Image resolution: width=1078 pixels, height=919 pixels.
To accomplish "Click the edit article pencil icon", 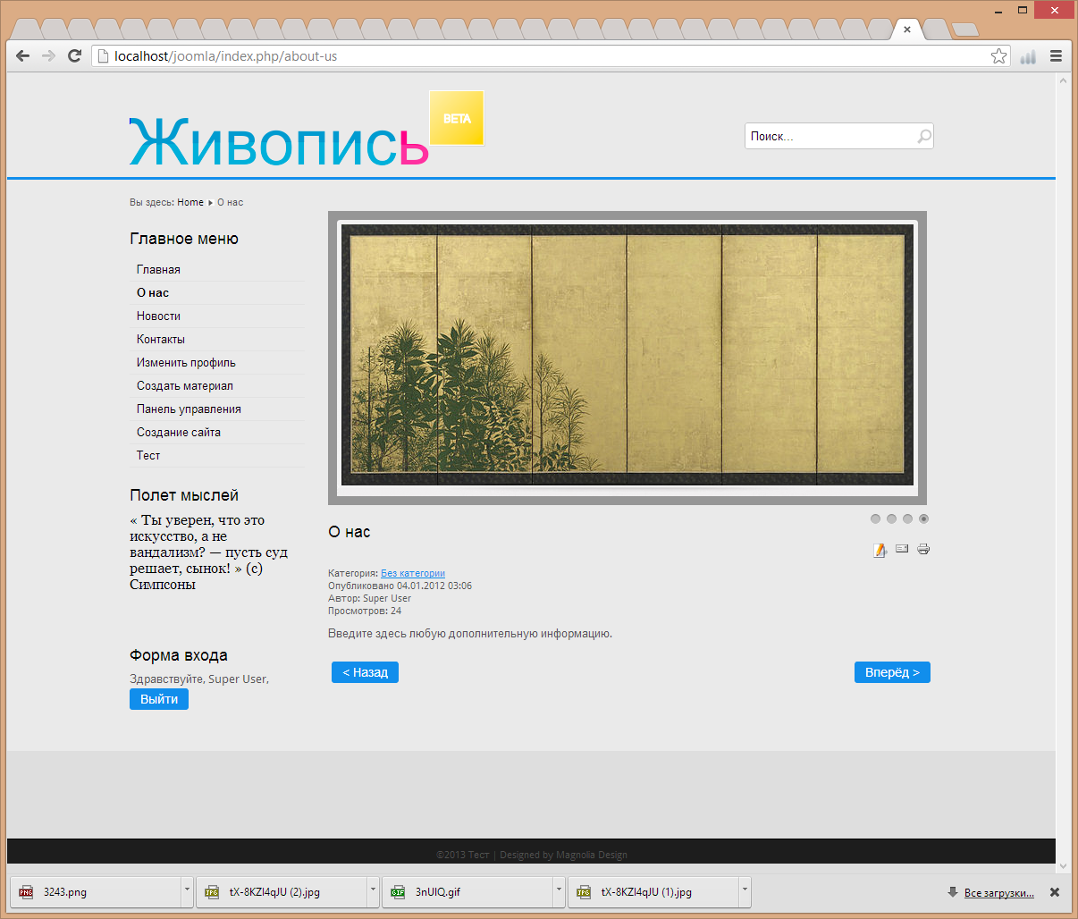I will (x=880, y=550).
